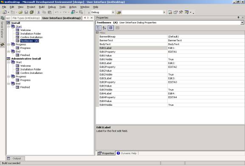Click the Find in Files binoculars icon
Viewport: 245px width, 166px height.
coord(119,12)
